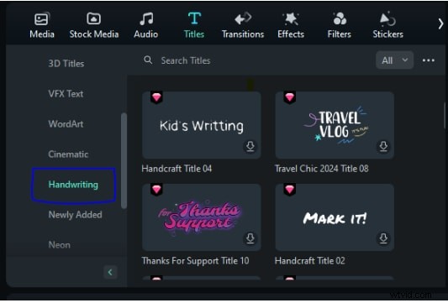Click the search magnifier icon
The width and height of the screenshot is (448, 303).
(x=148, y=60)
